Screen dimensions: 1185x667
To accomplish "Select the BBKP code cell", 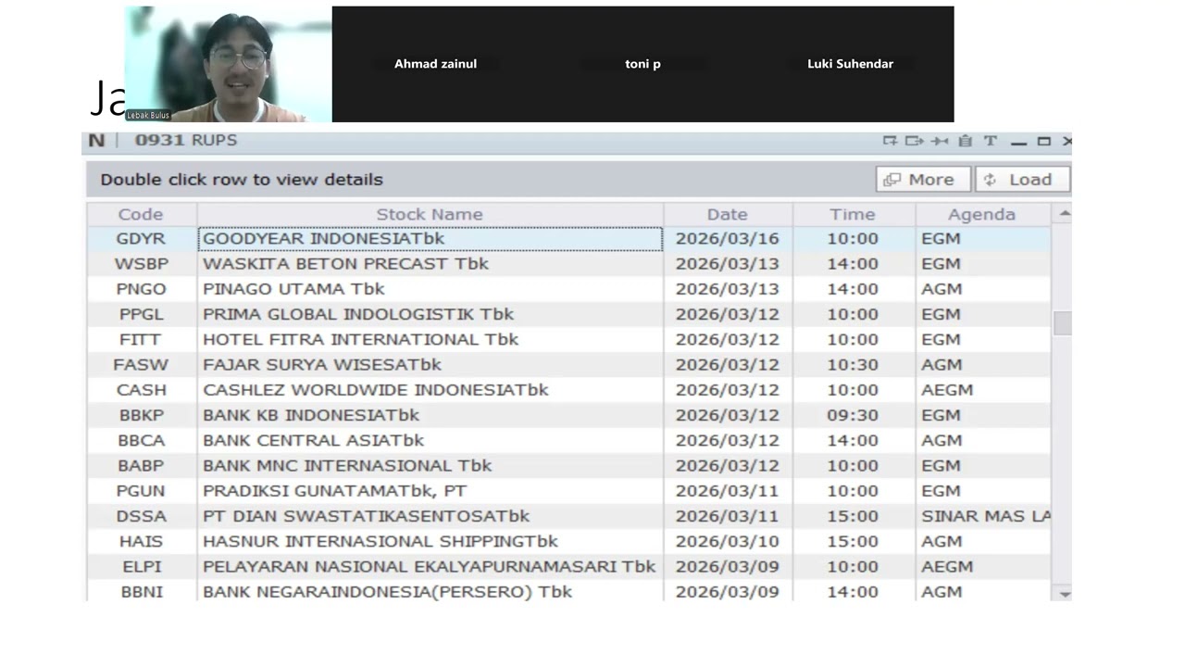I will [x=141, y=415].
